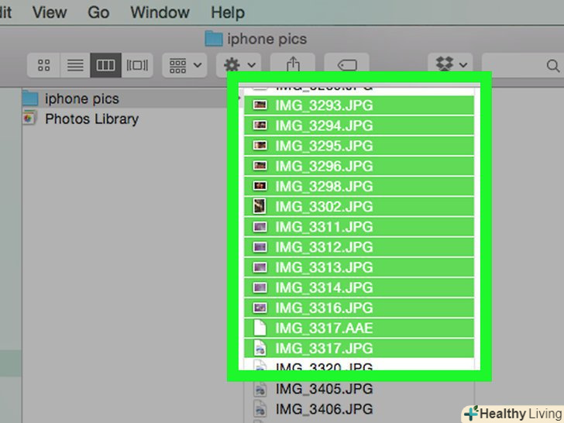This screenshot has width=564, height=423.
Task: Select iphone pics folder in column
Action: point(124,98)
